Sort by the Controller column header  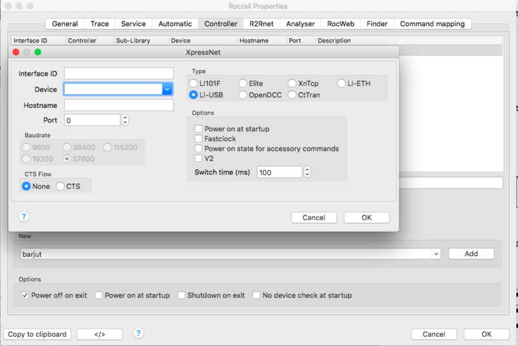90,40
